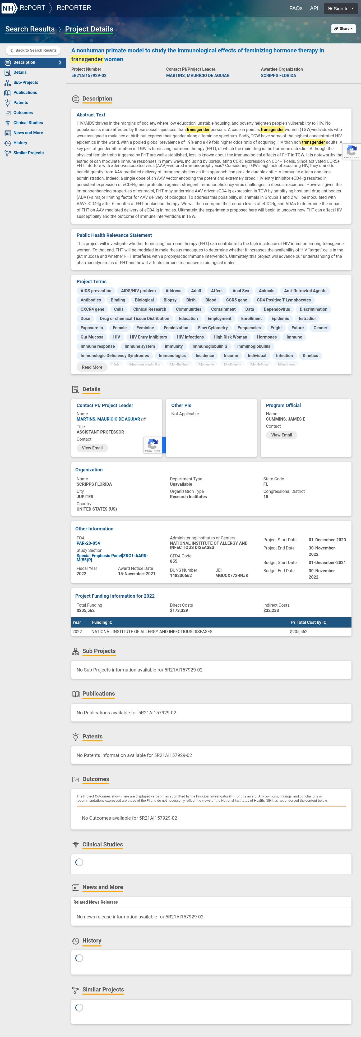Click the Details section heading icon
This screenshot has width=361, height=1037.
(x=76, y=389)
